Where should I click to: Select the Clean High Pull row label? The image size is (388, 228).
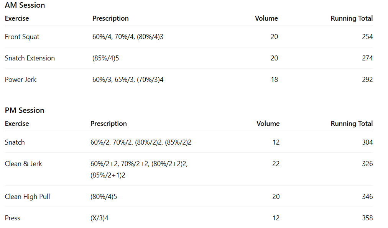tap(28, 197)
